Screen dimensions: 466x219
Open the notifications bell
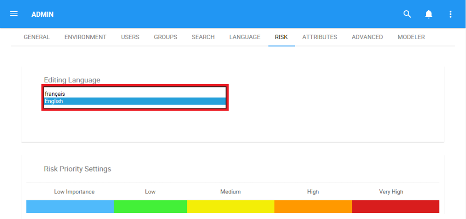point(429,14)
